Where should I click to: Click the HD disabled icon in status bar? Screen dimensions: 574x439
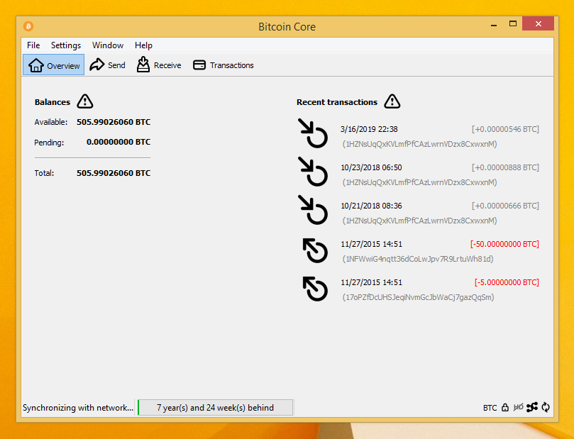coord(518,407)
